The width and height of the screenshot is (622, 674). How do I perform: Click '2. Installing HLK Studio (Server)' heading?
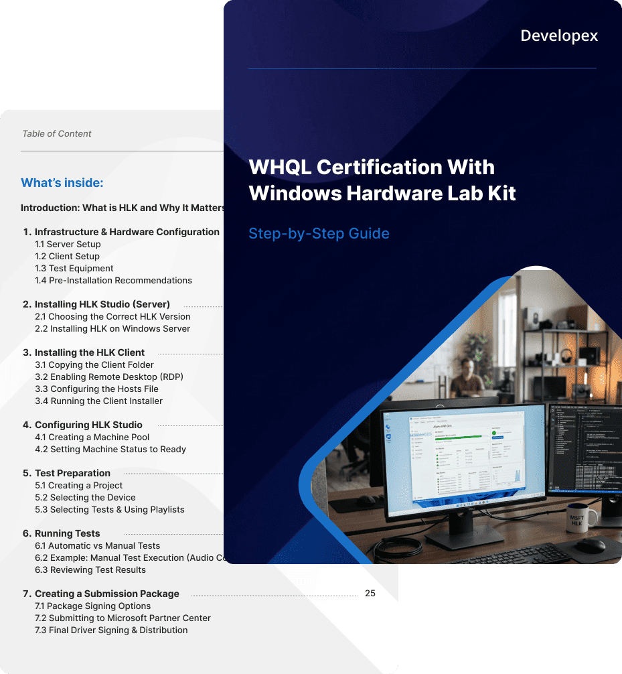(96, 304)
